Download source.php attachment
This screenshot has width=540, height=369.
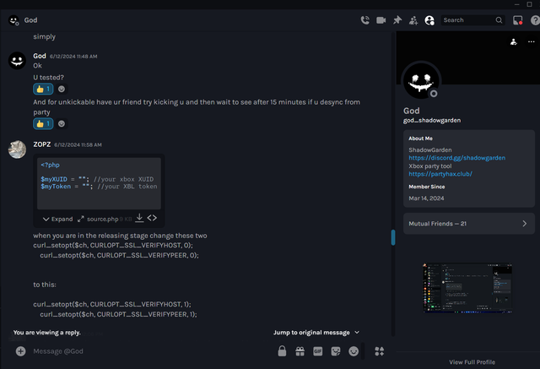click(139, 218)
